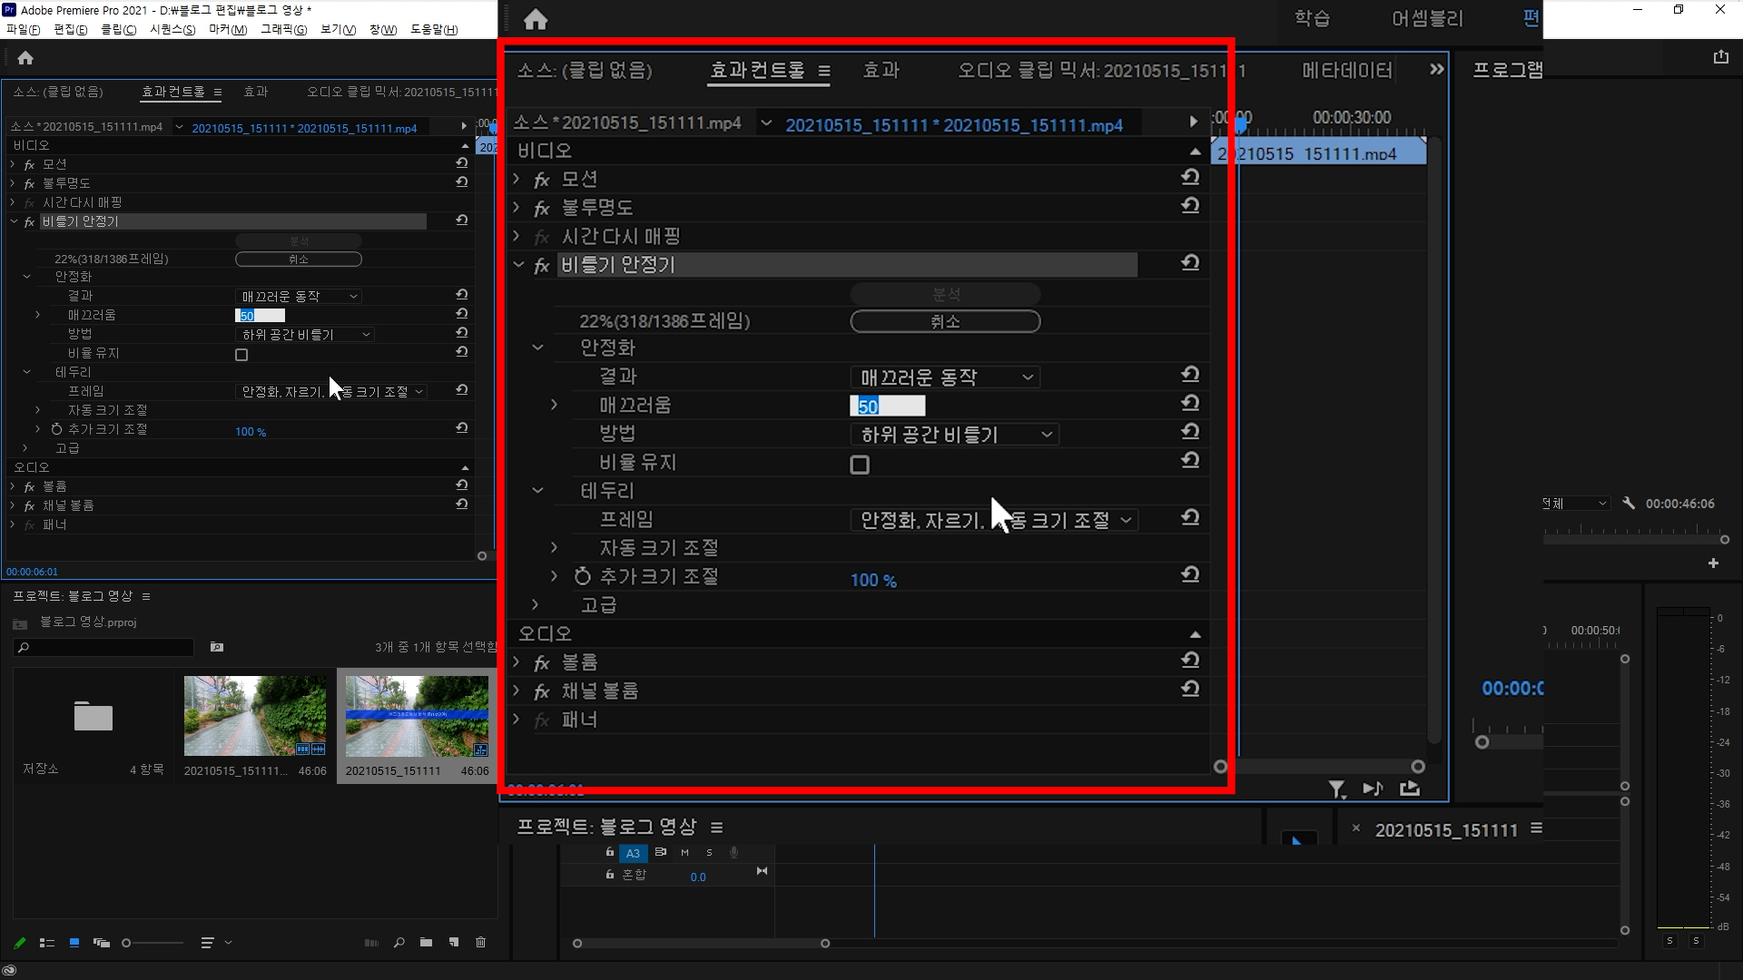Image resolution: width=1743 pixels, height=980 pixels.
Task: Click the export frame icon in effect controls
Action: click(x=1409, y=789)
